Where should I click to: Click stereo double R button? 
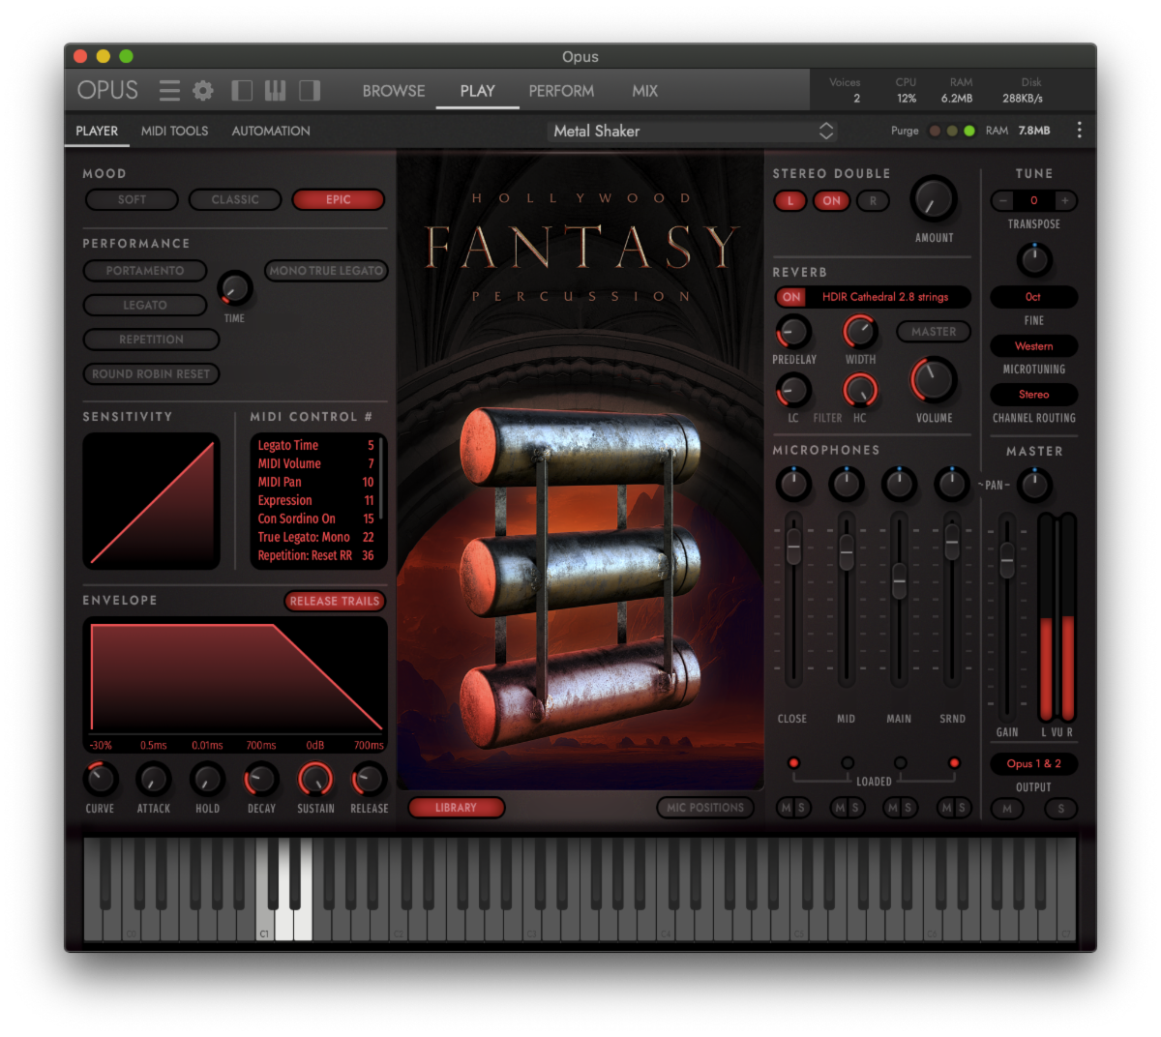point(873,200)
